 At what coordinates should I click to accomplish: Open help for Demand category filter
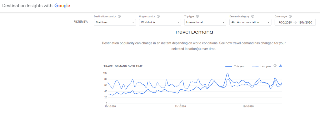pos(252,16)
